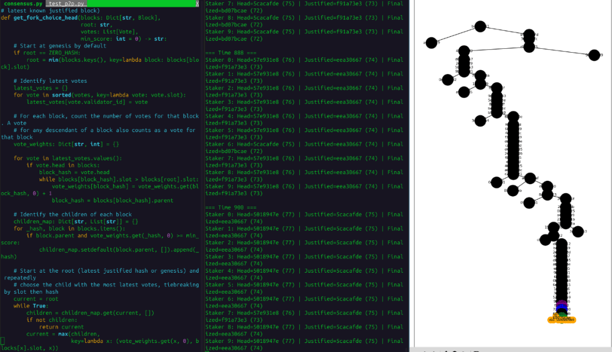
Task: Click 'children = children_map.get(current, [])' line
Action: pos(90,312)
